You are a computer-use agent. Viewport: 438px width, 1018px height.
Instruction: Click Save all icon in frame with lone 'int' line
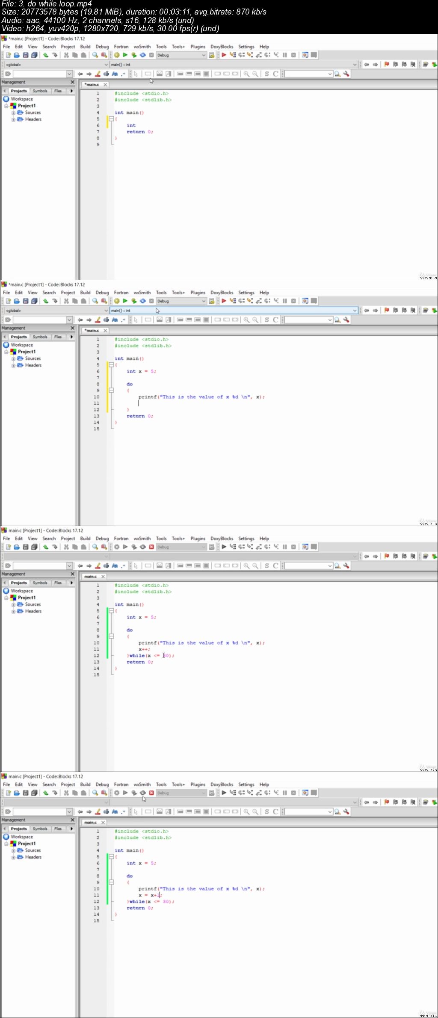point(34,55)
